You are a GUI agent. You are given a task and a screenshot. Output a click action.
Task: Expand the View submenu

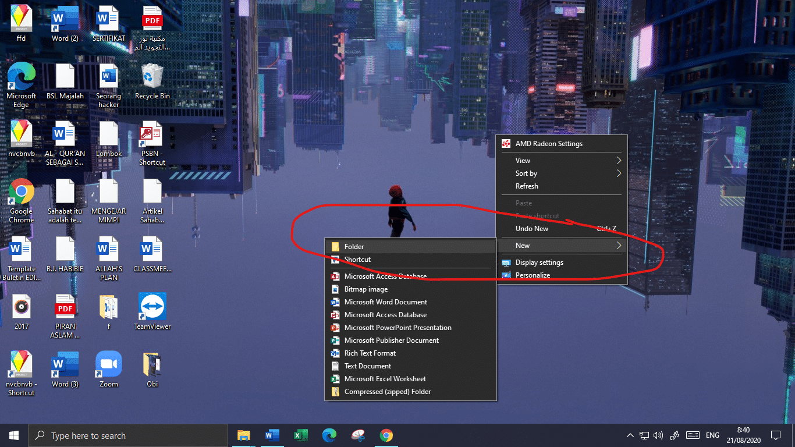[x=562, y=161]
